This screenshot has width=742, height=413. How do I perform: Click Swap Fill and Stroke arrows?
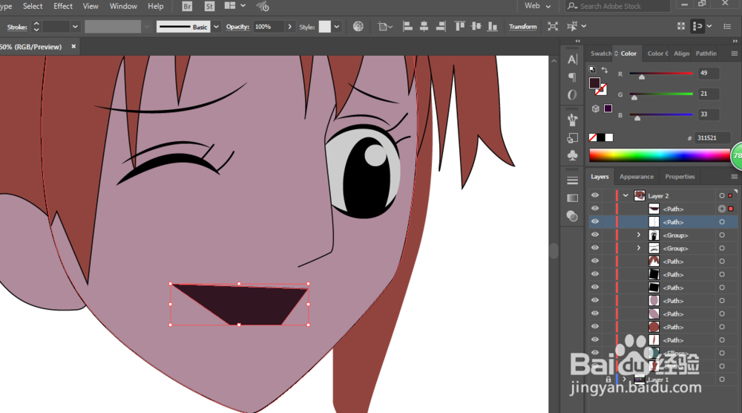604,70
